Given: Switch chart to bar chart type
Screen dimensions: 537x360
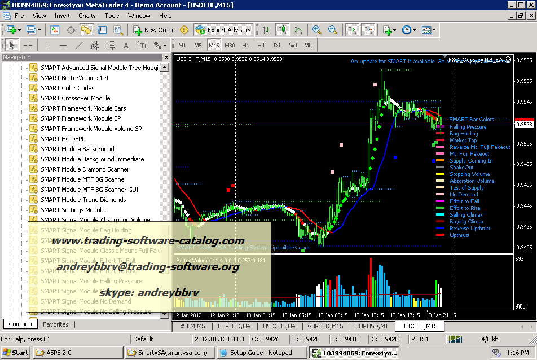Looking at the screenshot, I should [267, 30].
